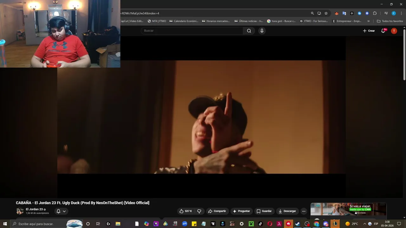The width and height of the screenshot is (406, 228).
Task: Open the MT4 | FTMO bookmark
Action: click(157, 21)
